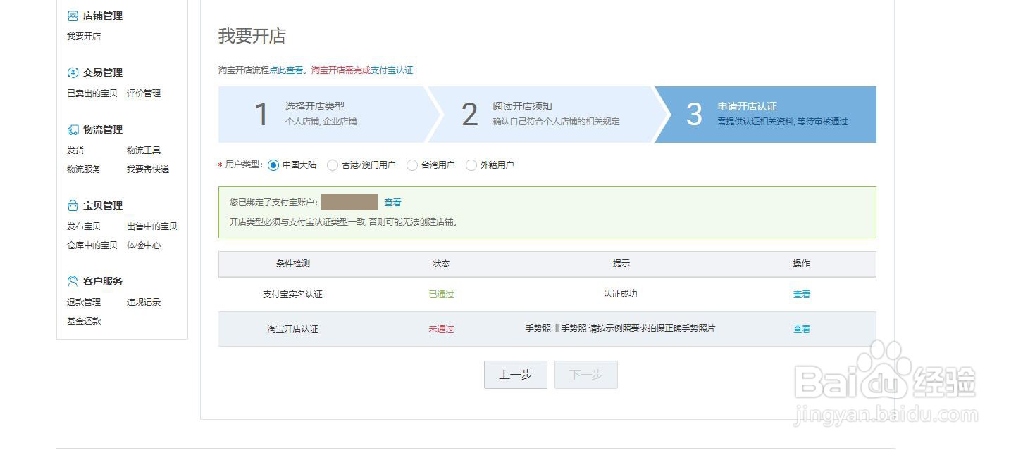1035x450 pixels.
Task: Open 物流工具 in the sidebar
Action: pyautogui.click(x=144, y=150)
